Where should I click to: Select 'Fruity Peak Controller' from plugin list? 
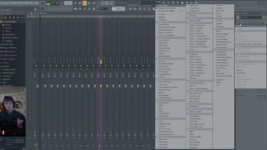(166, 30)
